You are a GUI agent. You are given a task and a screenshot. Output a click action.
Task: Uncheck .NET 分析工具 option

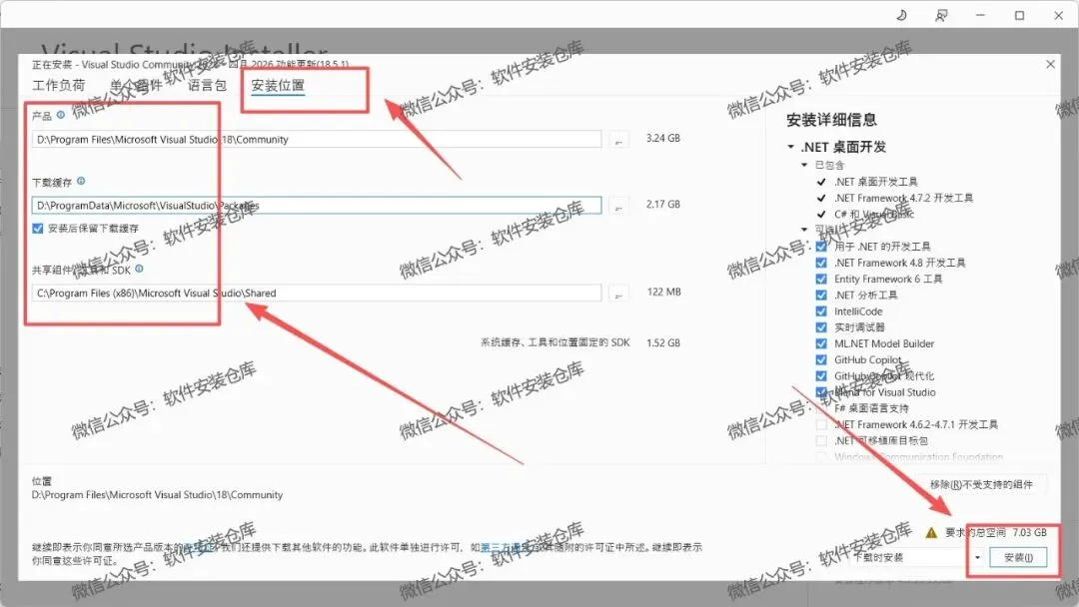pos(821,295)
